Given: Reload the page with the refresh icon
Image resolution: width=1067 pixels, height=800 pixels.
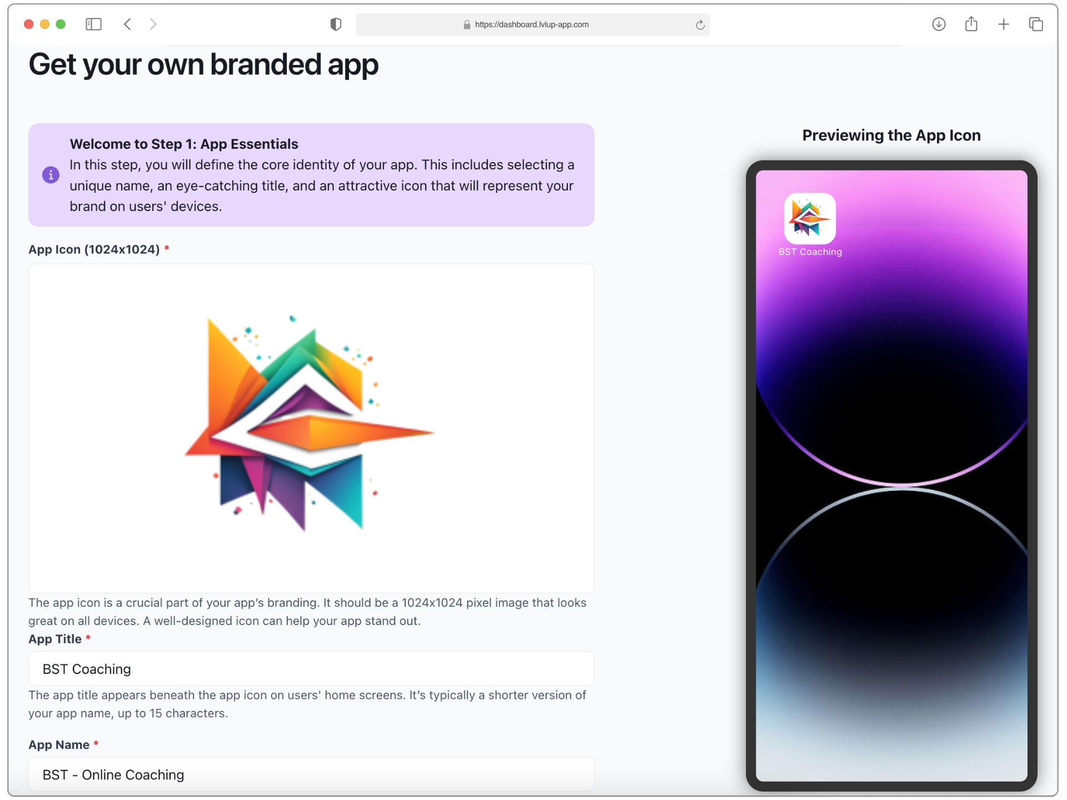Looking at the screenshot, I should pos(700,24).
